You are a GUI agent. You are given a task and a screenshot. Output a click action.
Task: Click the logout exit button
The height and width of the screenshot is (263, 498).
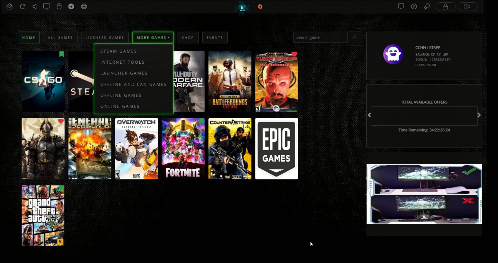pos(467,6)
